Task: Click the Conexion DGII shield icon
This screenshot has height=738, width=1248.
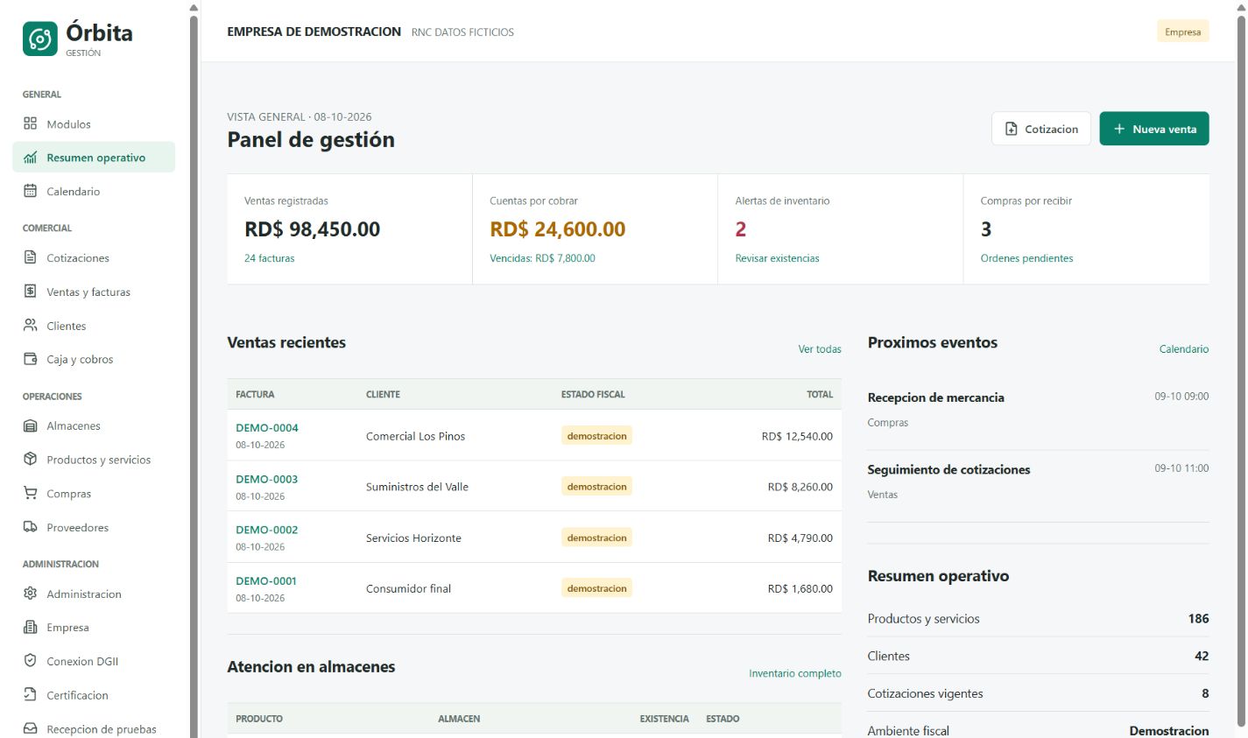Action: coord(30,661)
